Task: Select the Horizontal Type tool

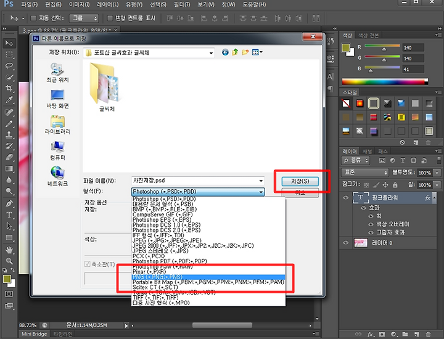Action: pyautogui.click(x=9, y=214)
